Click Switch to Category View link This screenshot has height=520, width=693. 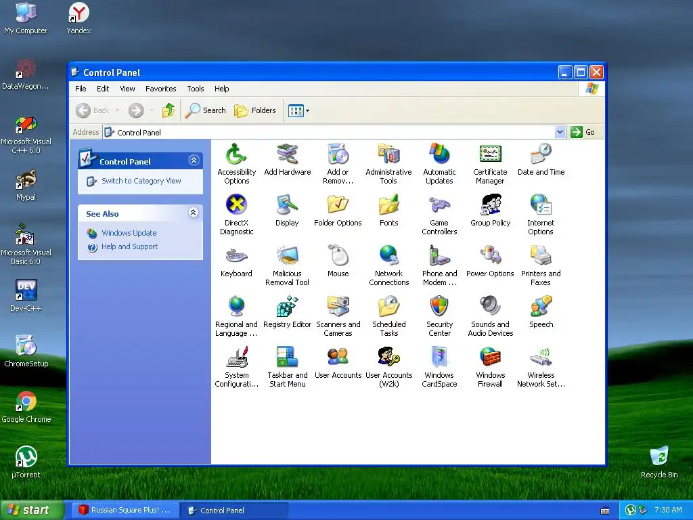tap(141, 181)
